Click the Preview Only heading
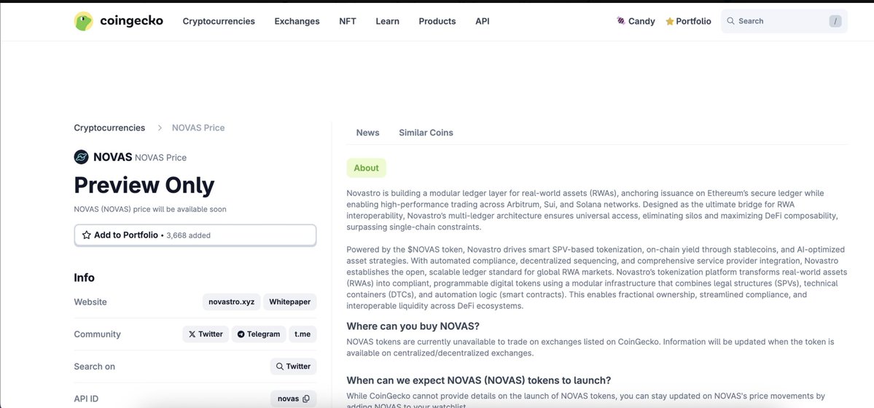 [144, 186]
